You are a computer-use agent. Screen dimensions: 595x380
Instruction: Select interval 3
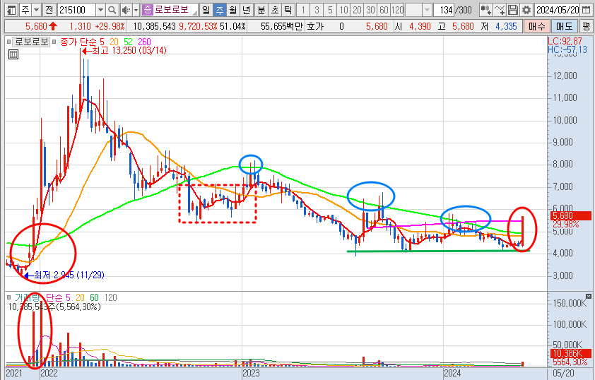click(x=317, y=10)
